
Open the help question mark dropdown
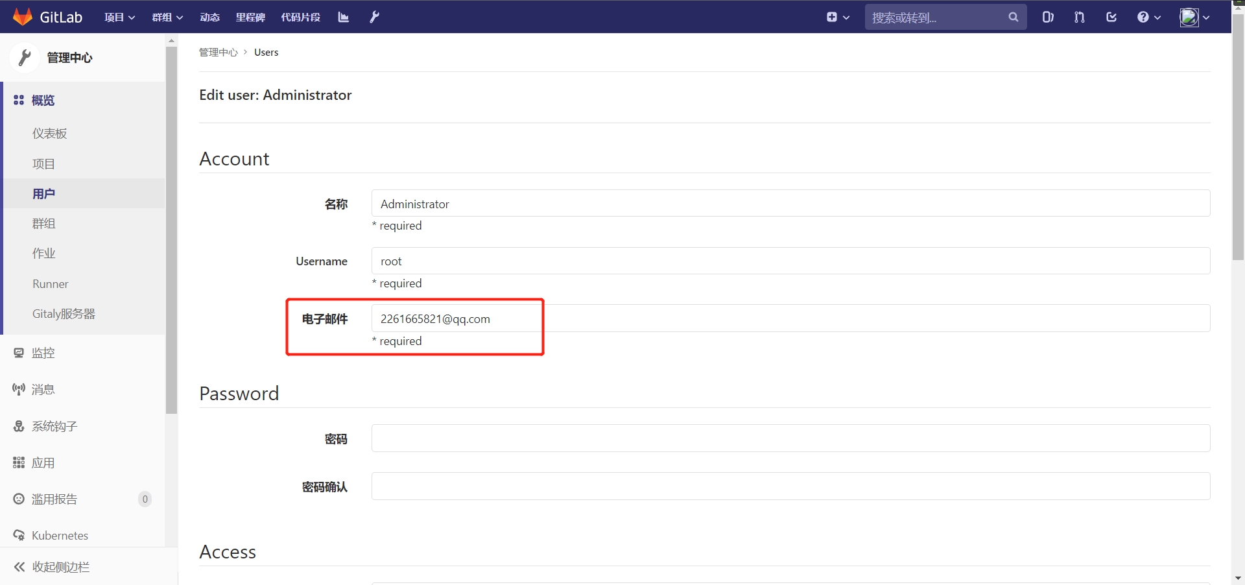(1148, 17)
